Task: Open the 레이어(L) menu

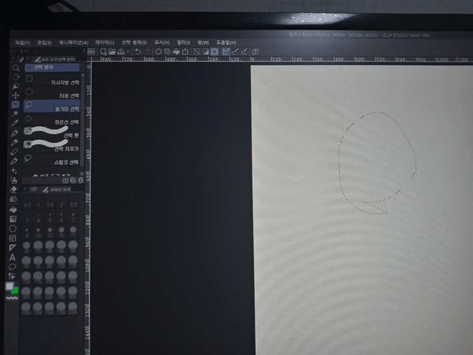Action: click(x=104, y=42)
